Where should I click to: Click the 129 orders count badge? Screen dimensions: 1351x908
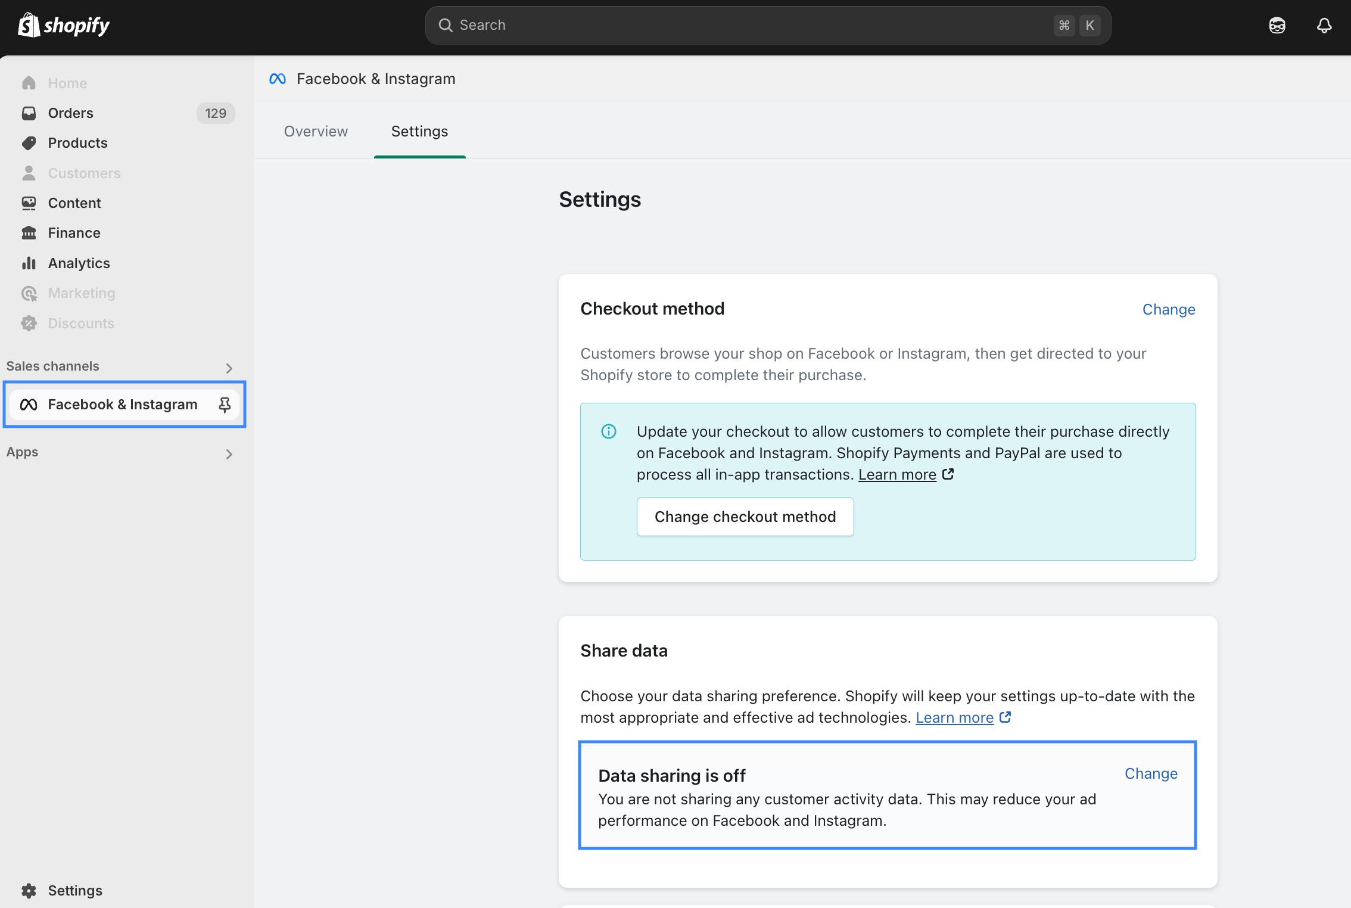[x=216, y=113]
